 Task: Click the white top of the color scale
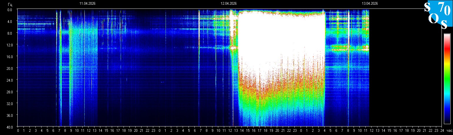click(447, 36)
